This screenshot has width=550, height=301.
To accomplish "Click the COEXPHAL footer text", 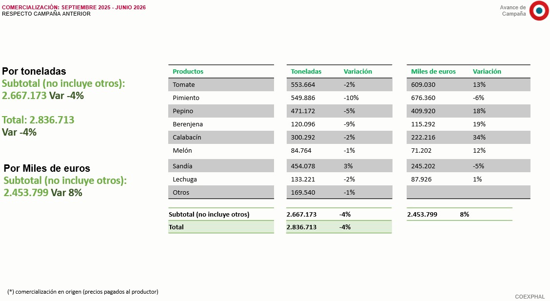I will (530, 297).
